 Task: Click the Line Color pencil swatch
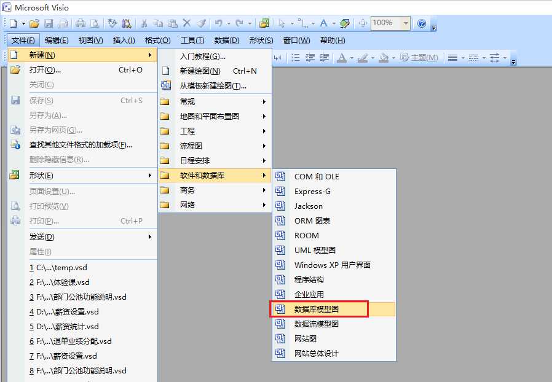(363, 58)
